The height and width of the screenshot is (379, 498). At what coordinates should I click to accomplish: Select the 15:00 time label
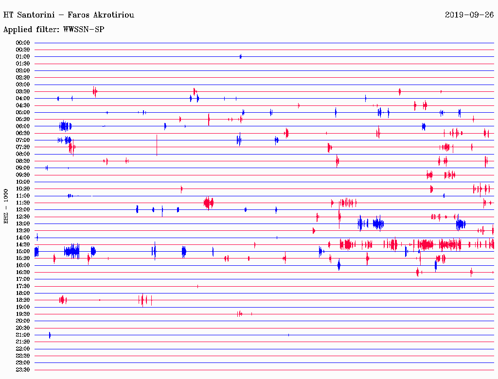click(x=23, y=251)
